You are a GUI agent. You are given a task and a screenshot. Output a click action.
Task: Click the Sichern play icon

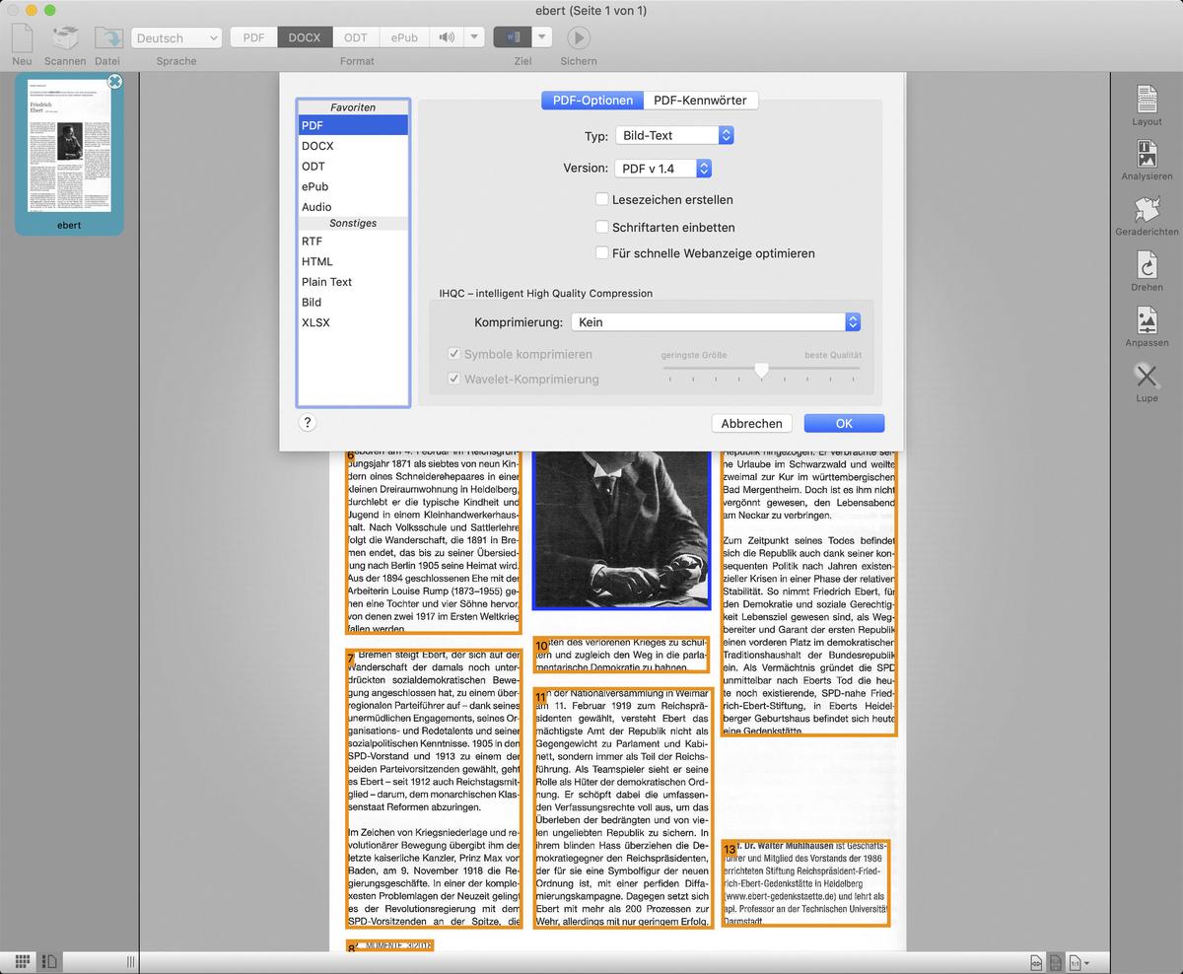pos(578,37)
